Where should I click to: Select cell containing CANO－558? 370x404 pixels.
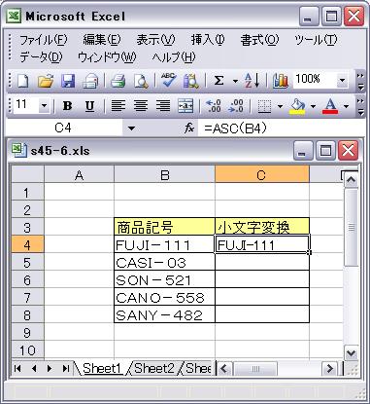click(164, 297)
